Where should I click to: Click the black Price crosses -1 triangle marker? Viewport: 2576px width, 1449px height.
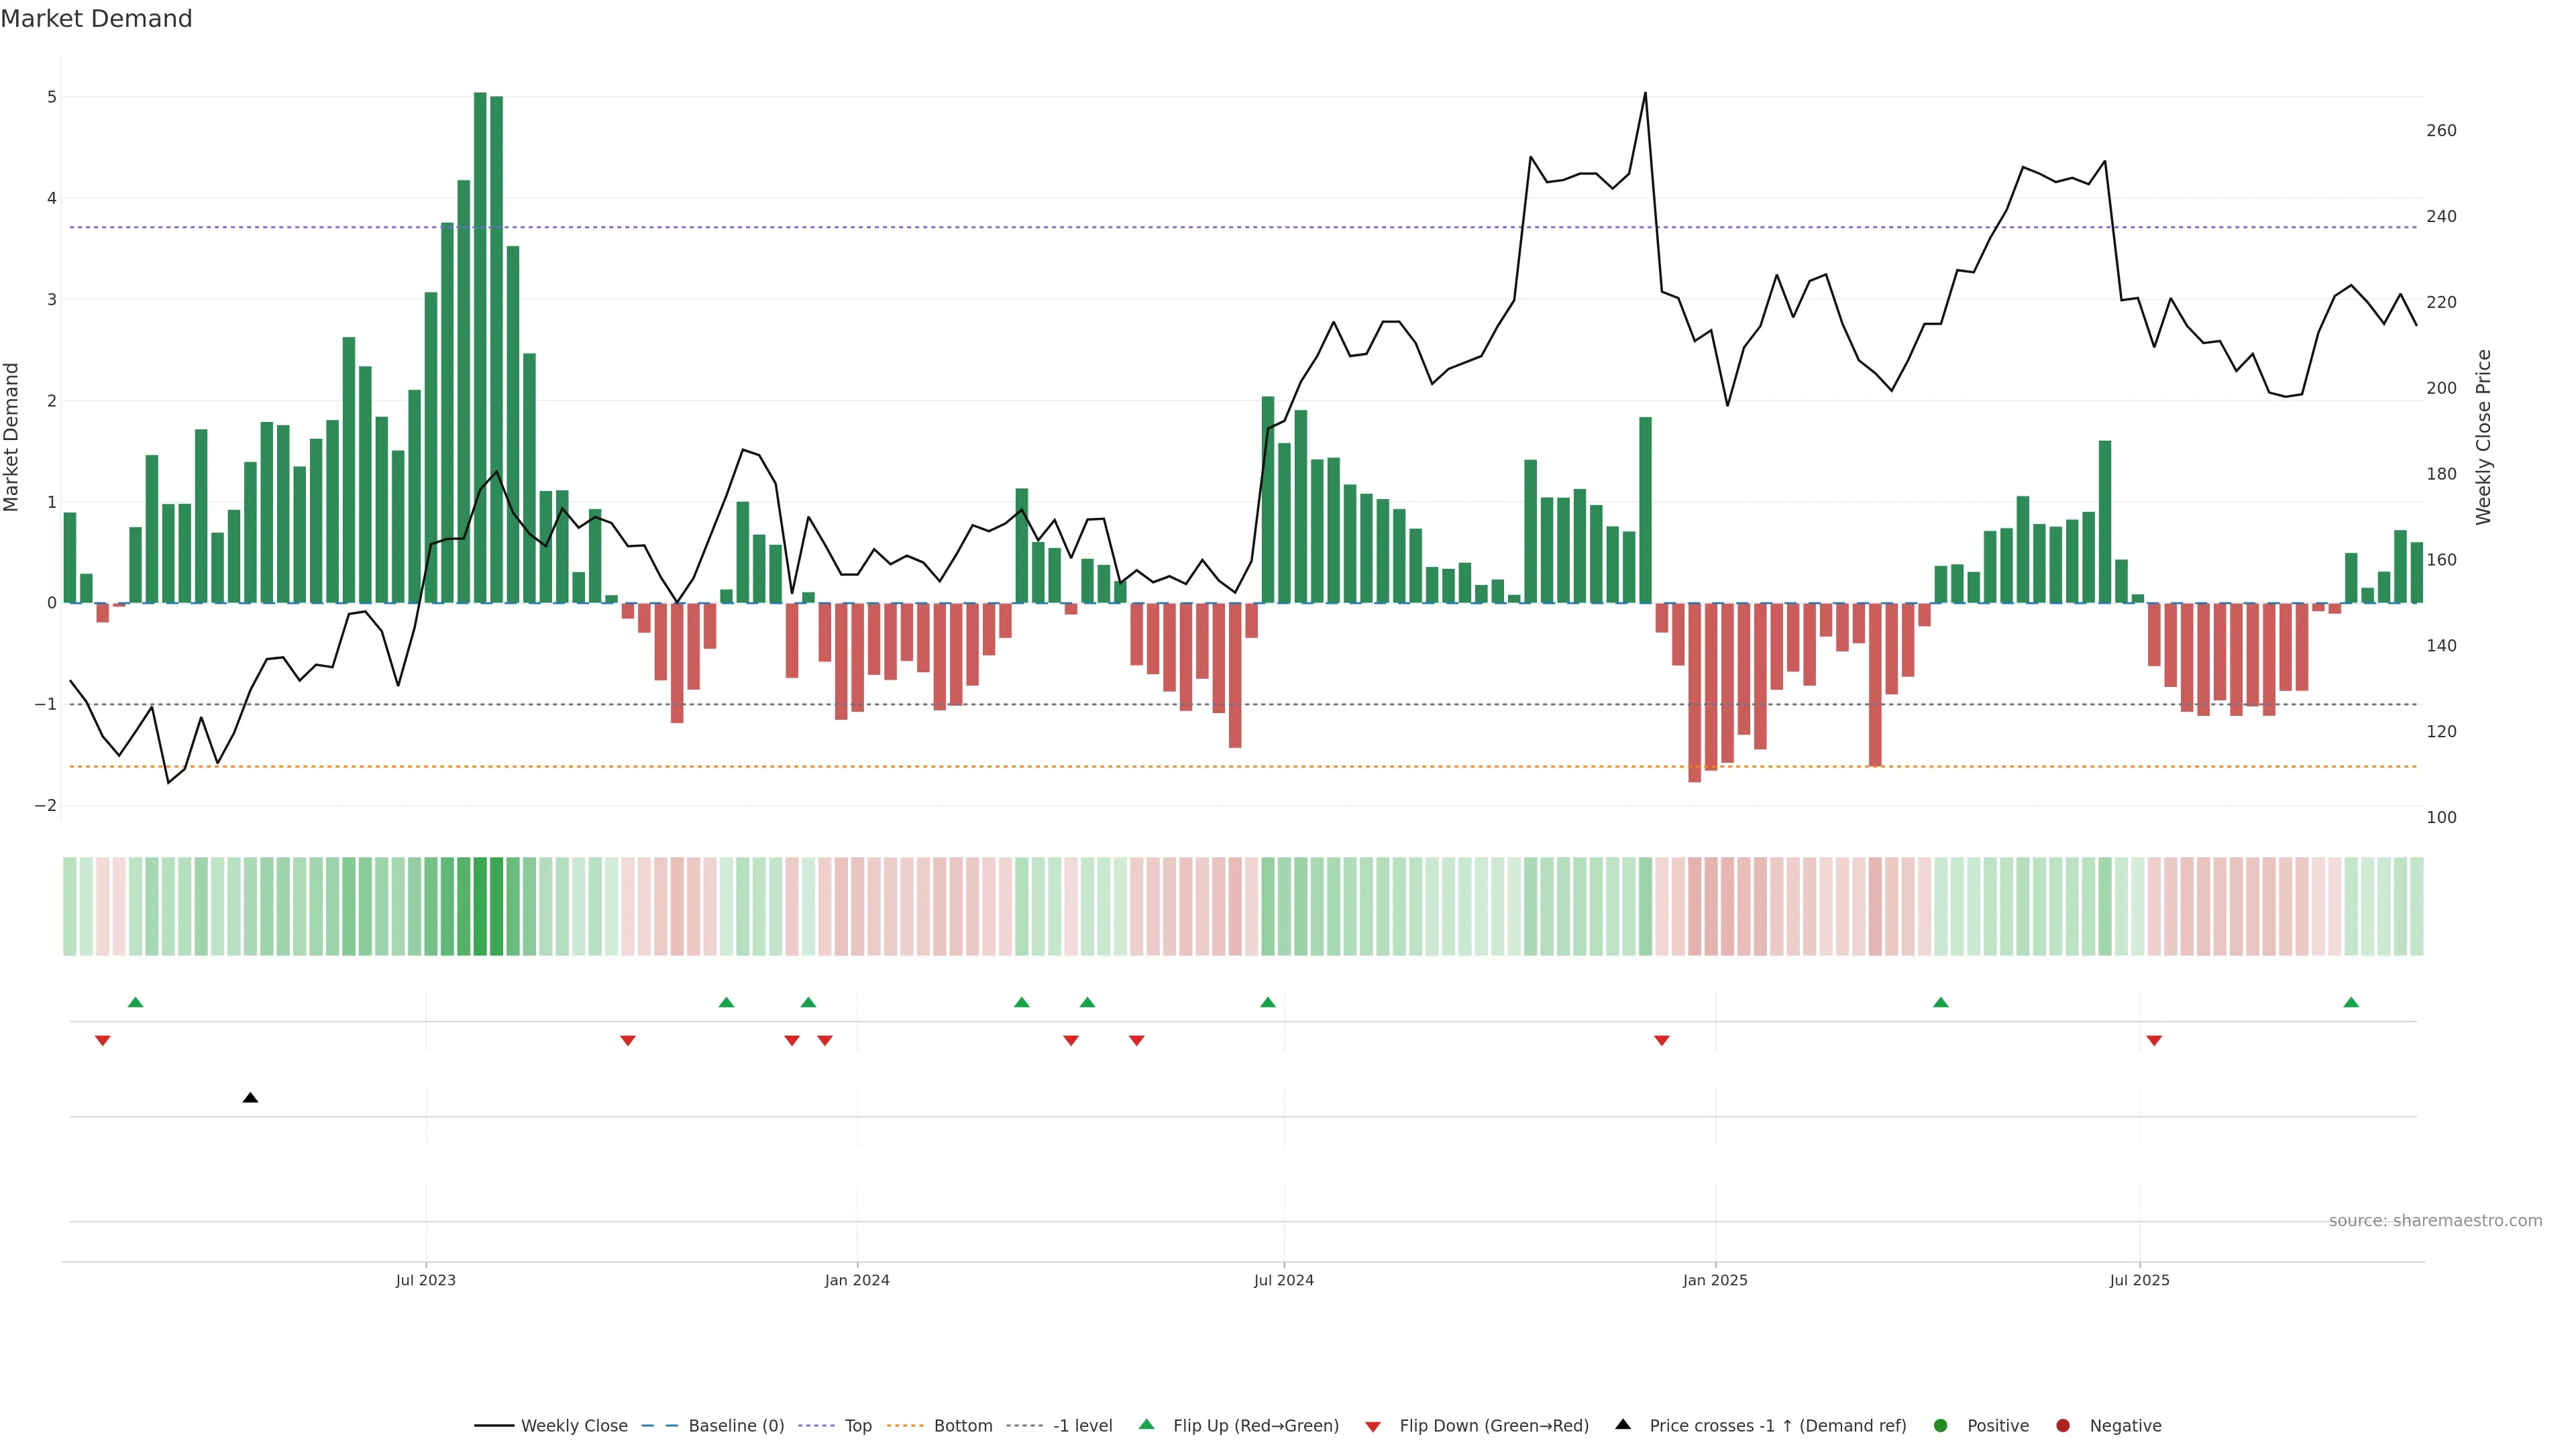click(250, 1098)
